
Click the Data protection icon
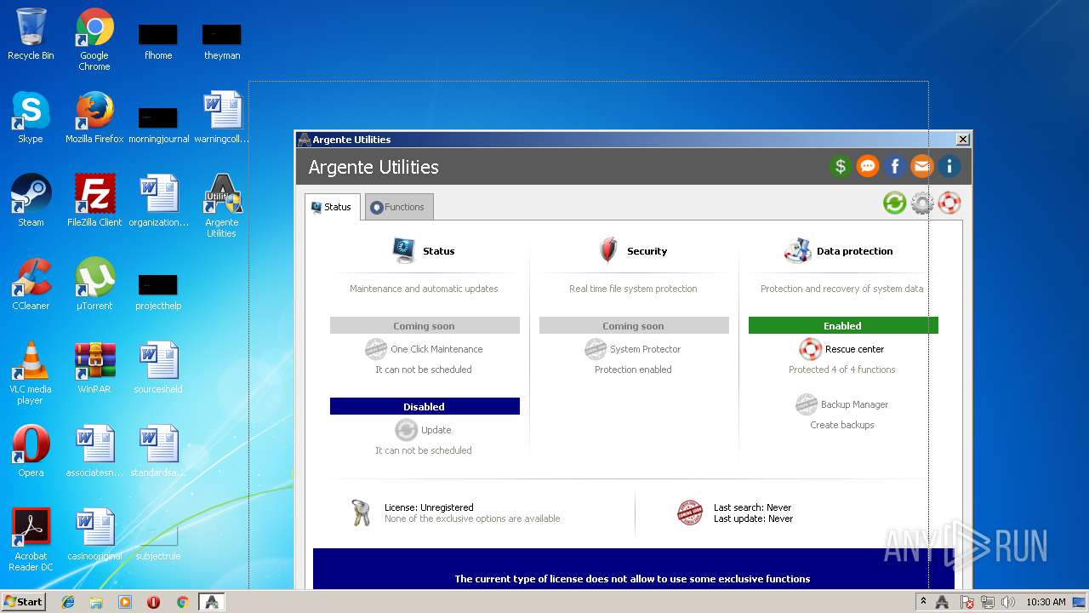pyautogui.click(x=797, y=250)
